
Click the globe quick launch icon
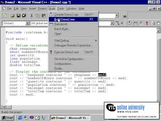43,118
